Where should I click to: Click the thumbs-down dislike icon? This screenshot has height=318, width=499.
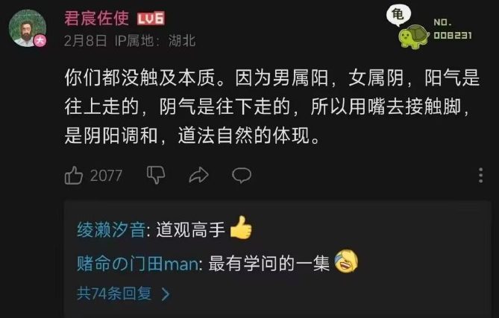(x=156, y=175)
